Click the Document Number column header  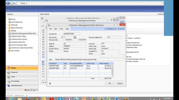click(x=78, y=63)
